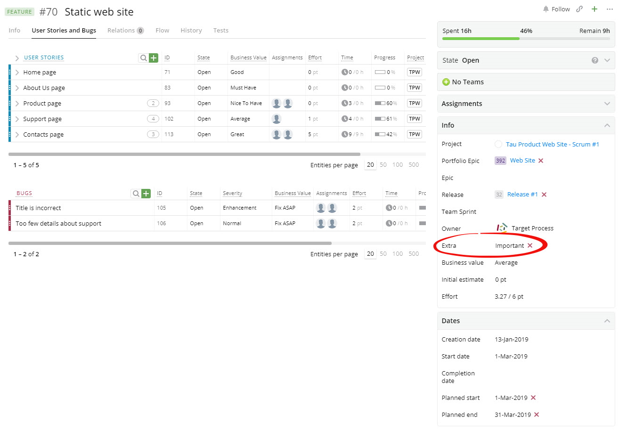
Task: Expand the Product page row
Action: [17, 104]
